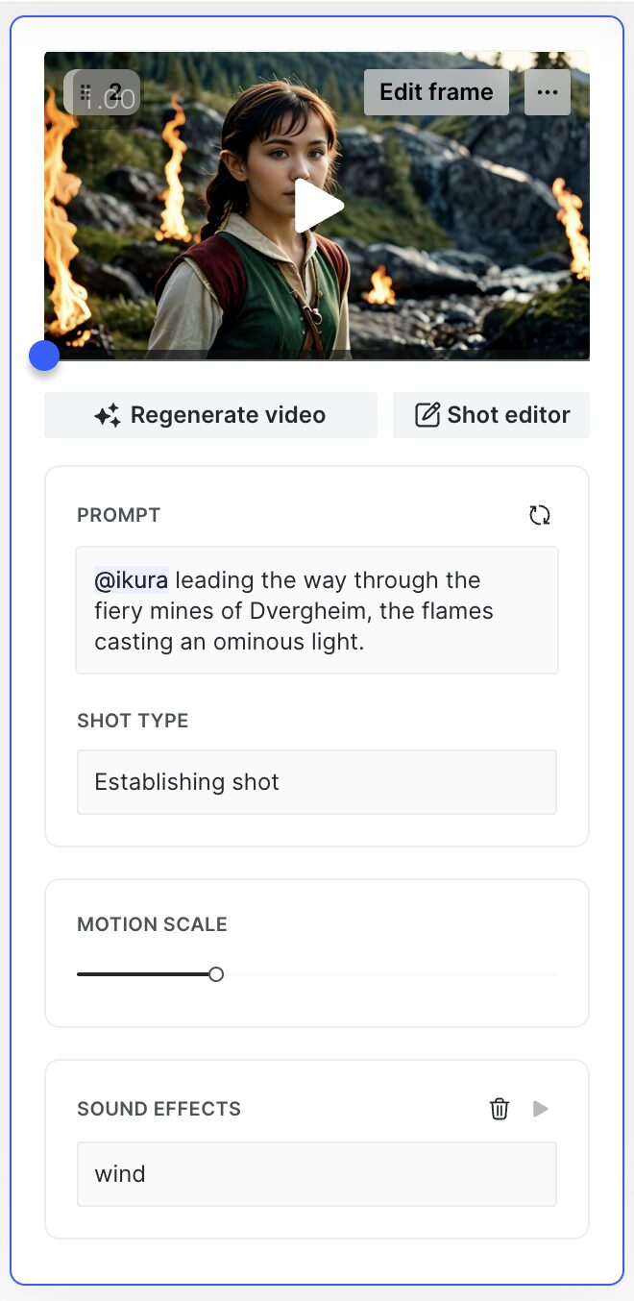Open the Shot Type field showing Establishing shot
The width and height of the screenshot is (634, 1301).
click(x=317, y=782)
